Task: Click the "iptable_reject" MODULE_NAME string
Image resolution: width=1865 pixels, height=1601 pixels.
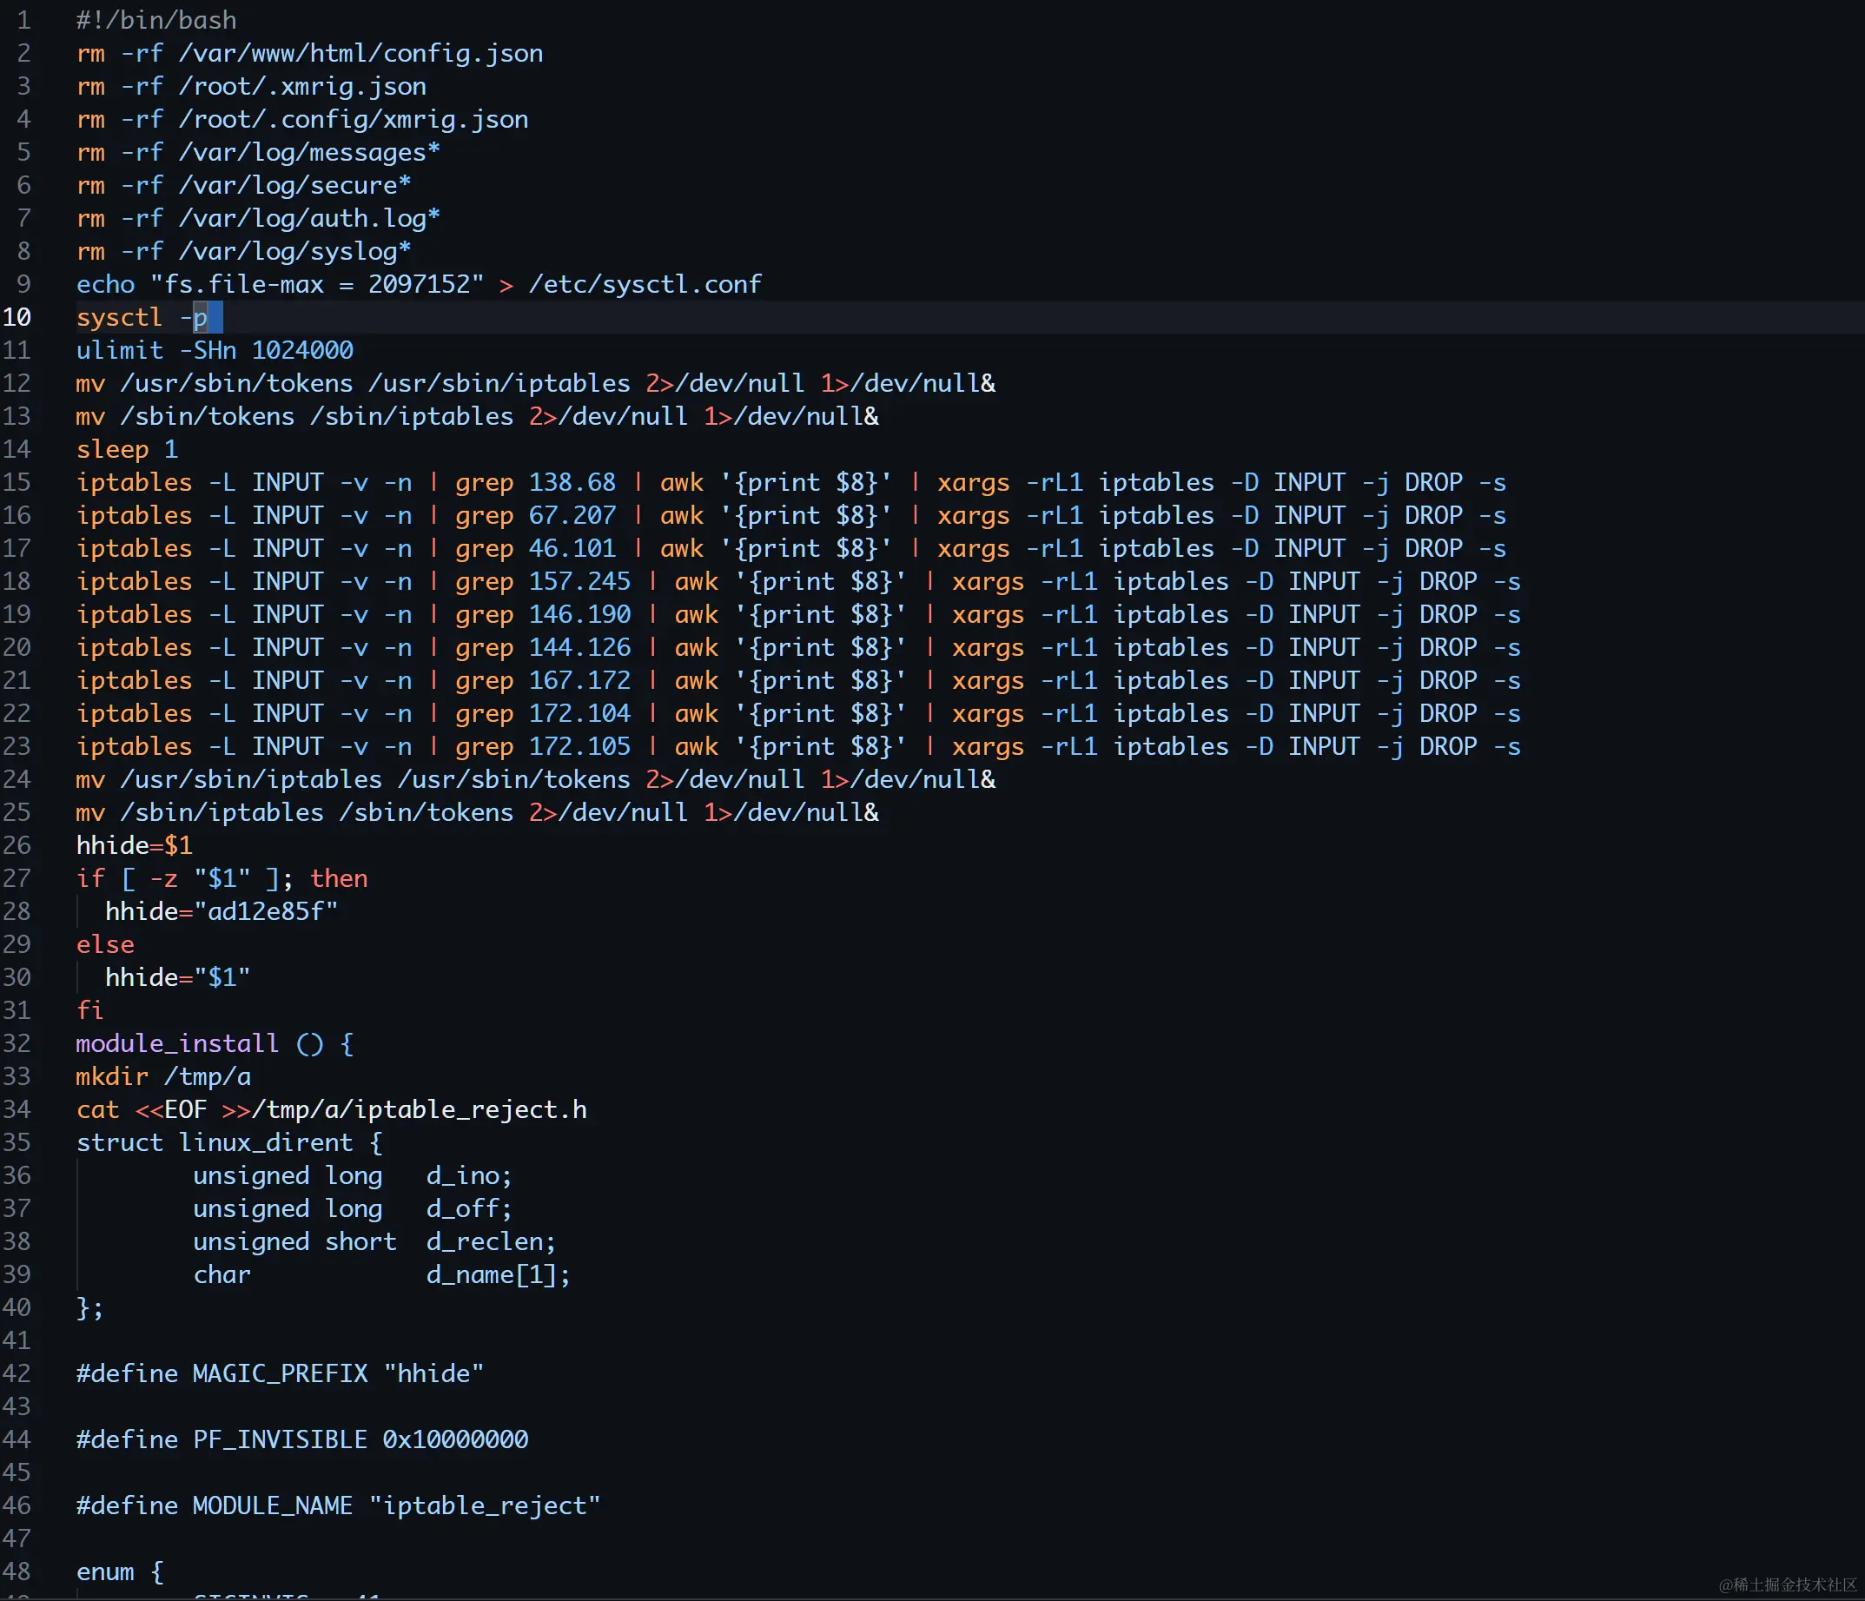Action: tap(484, 1505)
